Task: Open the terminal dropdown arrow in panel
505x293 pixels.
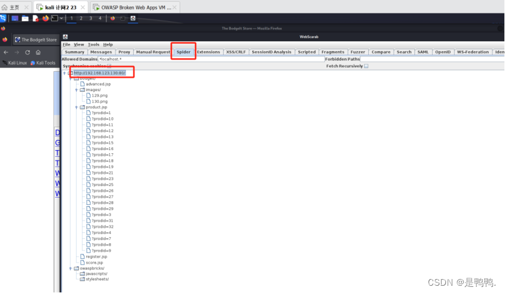Action: click(61, 18)
